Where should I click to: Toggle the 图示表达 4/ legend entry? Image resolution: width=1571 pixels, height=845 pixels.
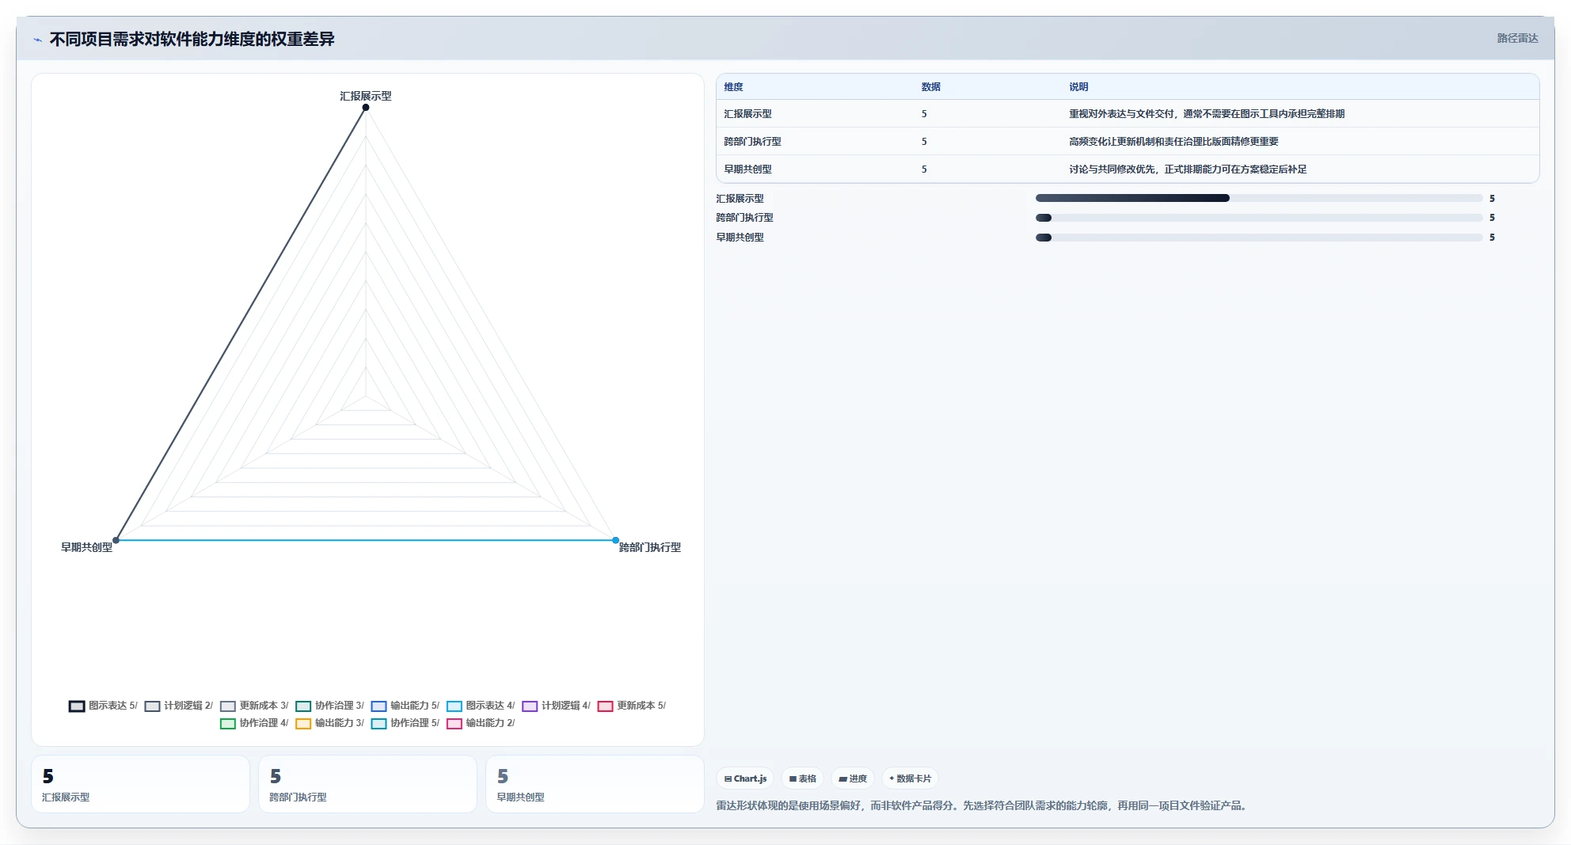[x=481, y=706]
